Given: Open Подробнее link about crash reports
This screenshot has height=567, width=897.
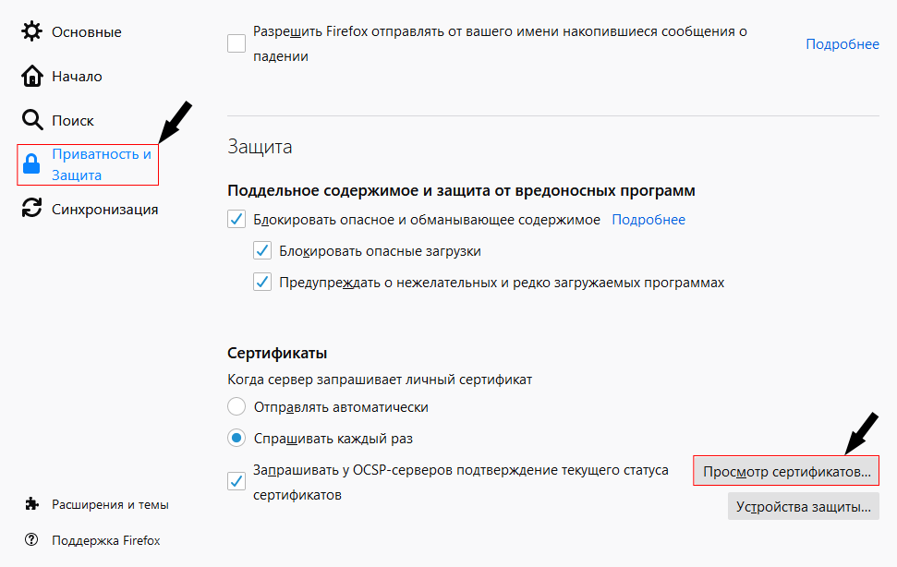Looking at the screenshot, I should (842, 44).
